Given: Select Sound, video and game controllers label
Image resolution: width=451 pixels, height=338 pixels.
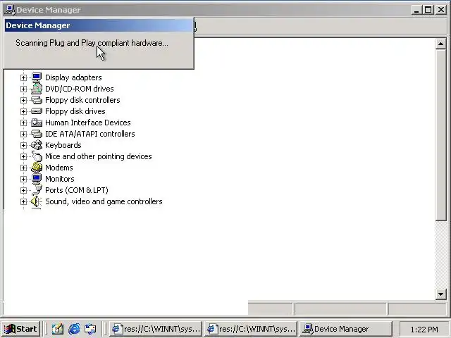Looking at the screenshot, I should coord(104,201).
